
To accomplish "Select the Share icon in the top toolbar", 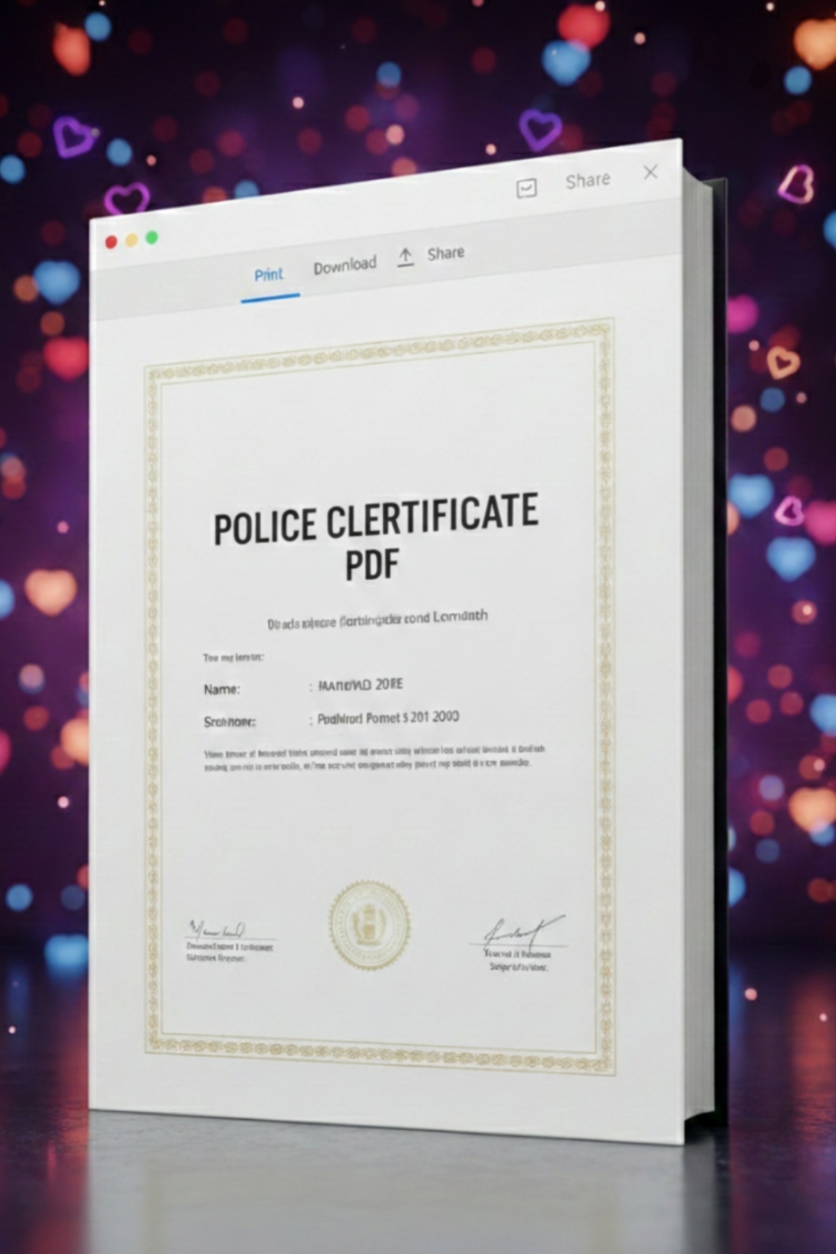I will [x=586, y=180].
